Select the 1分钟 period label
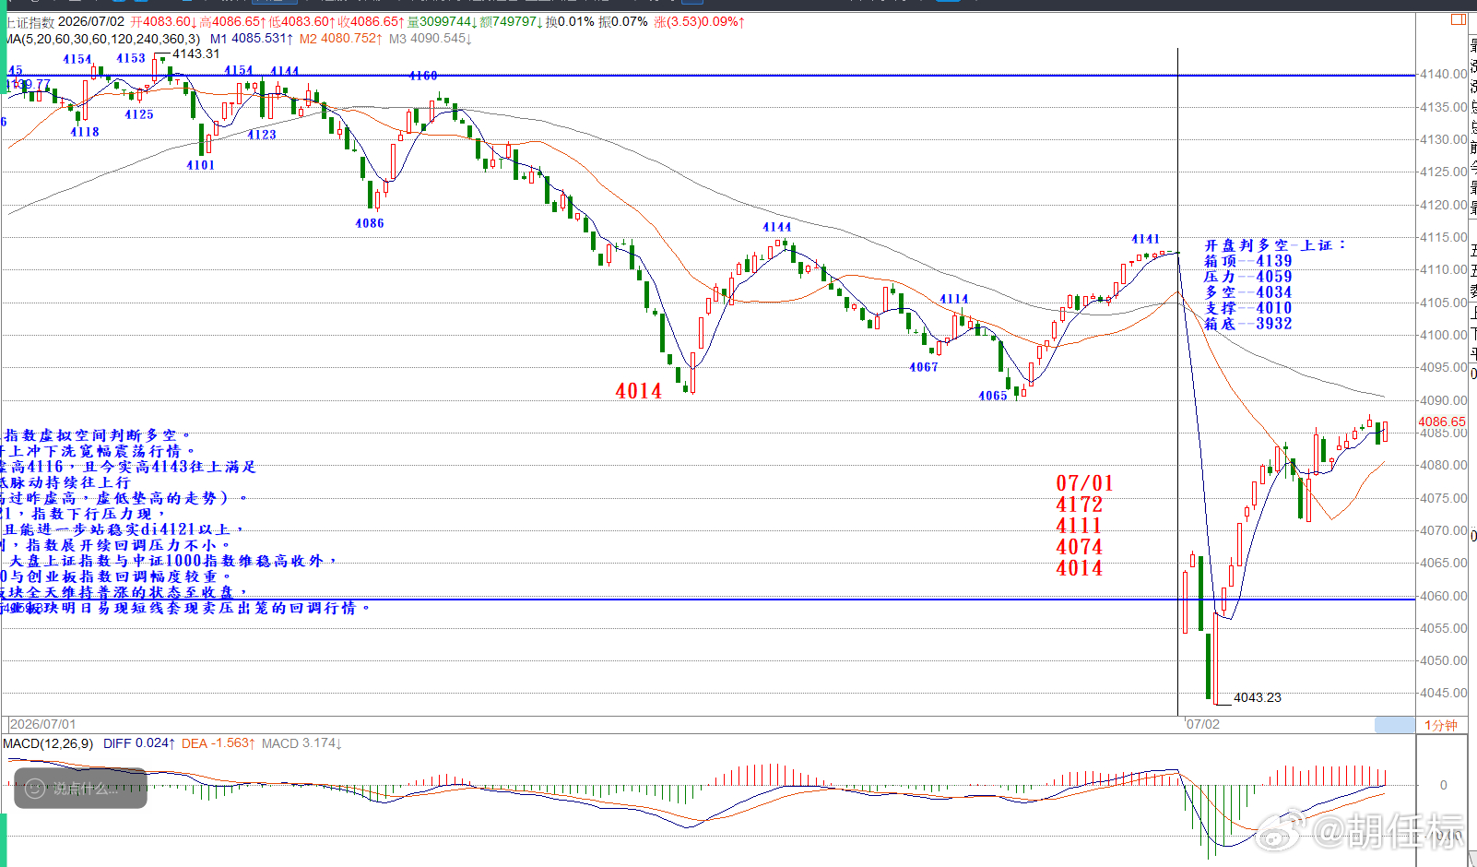Viewport: 1477px width, 867px height. (1441, 725)
